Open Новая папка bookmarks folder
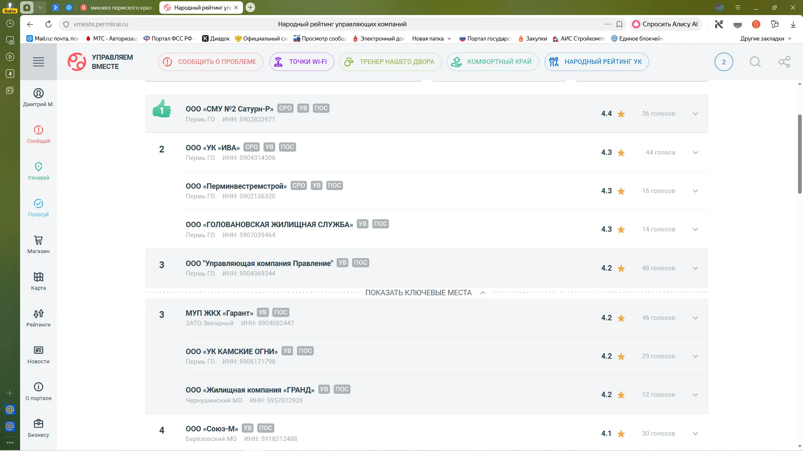This screenshot has height=451, width=803. [x=432, y=38]
